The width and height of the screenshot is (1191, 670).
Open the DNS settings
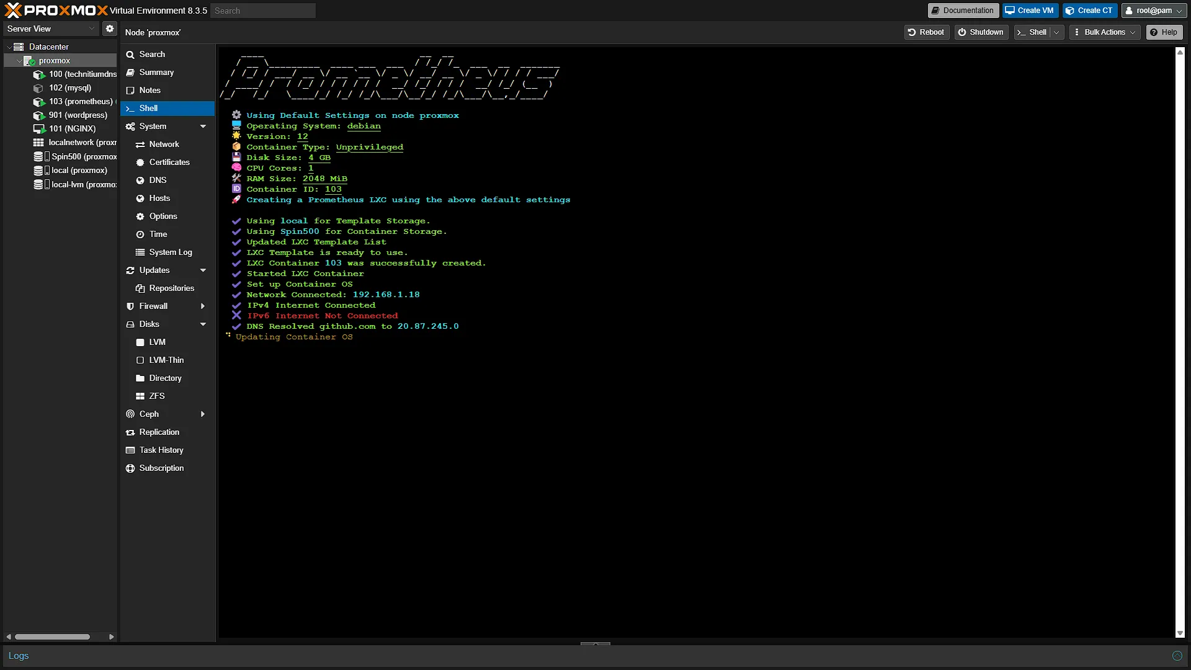(167, 181)
